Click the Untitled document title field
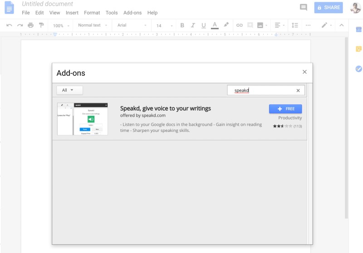This screenshot has width=363, height=253. pyautogui.click(x=47, y=4)
